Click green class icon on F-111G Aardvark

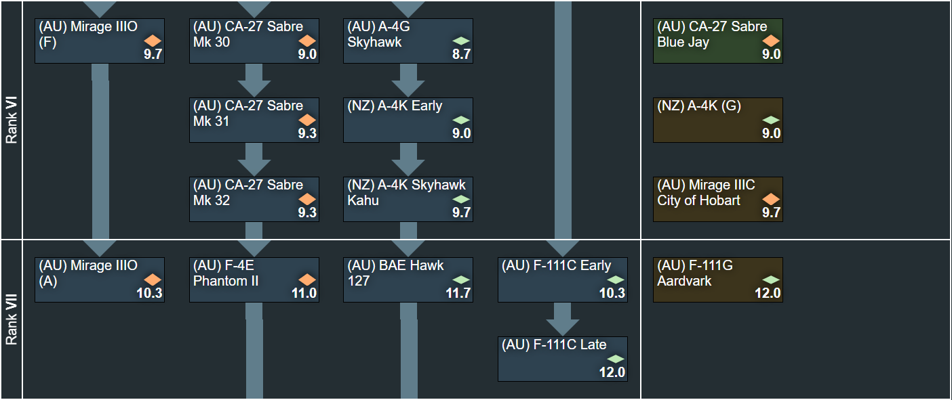tap(772, 280)
